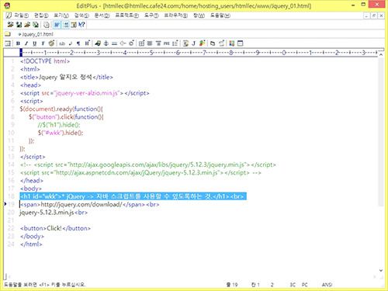The height and width of the screenshot is (291, 388).
Task: Click the frame window icon ending the HTML toolbar
Action: tap(241, 43)
